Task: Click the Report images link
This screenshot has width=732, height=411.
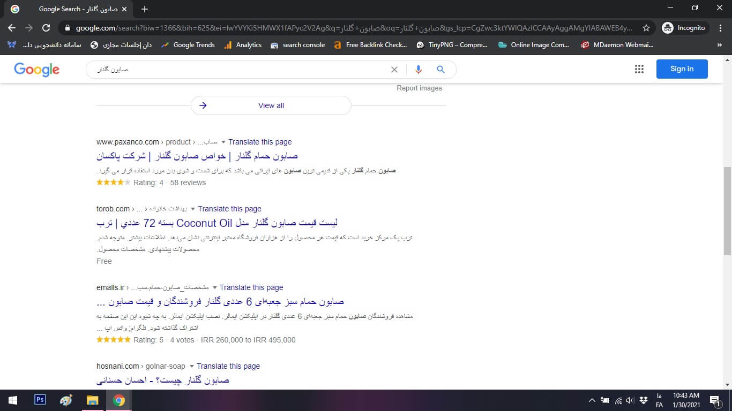Action: click(x=419, y=88)
